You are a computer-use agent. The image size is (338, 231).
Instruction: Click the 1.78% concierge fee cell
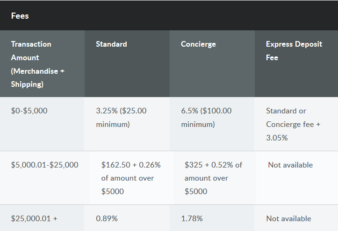pos(192,218)
